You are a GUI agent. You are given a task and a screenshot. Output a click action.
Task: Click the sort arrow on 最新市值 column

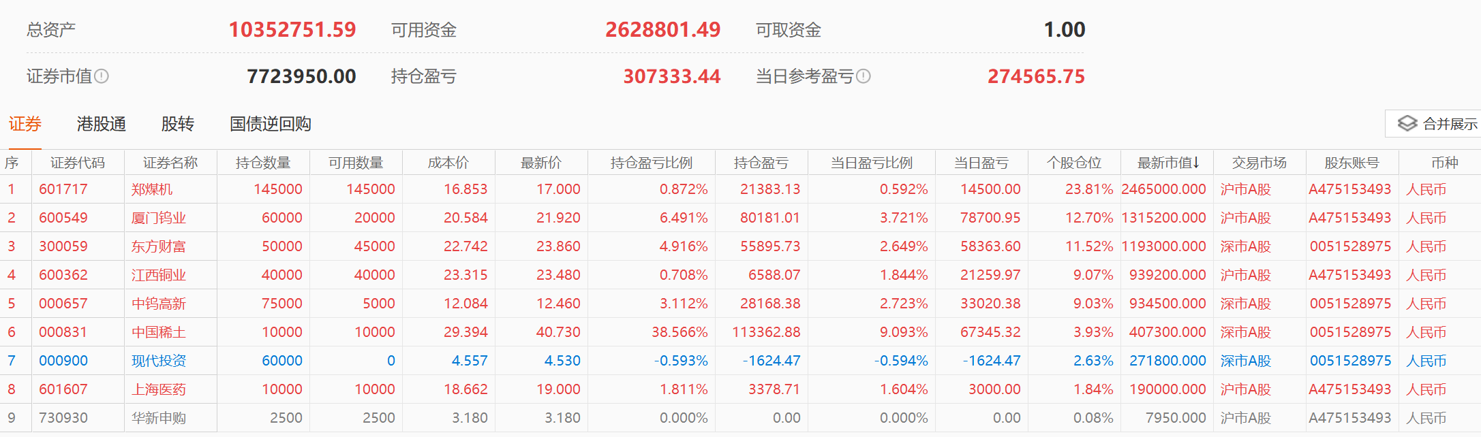pyautogui.click(x=1196, y=163)
